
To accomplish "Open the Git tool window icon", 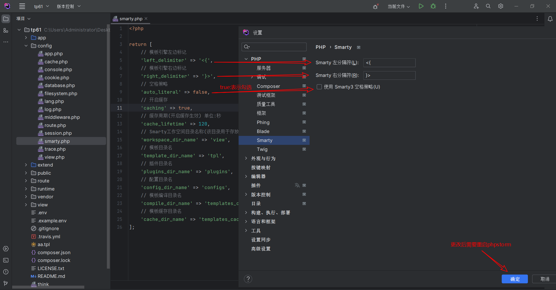I will pyautogui.click(x=6, y=283).
